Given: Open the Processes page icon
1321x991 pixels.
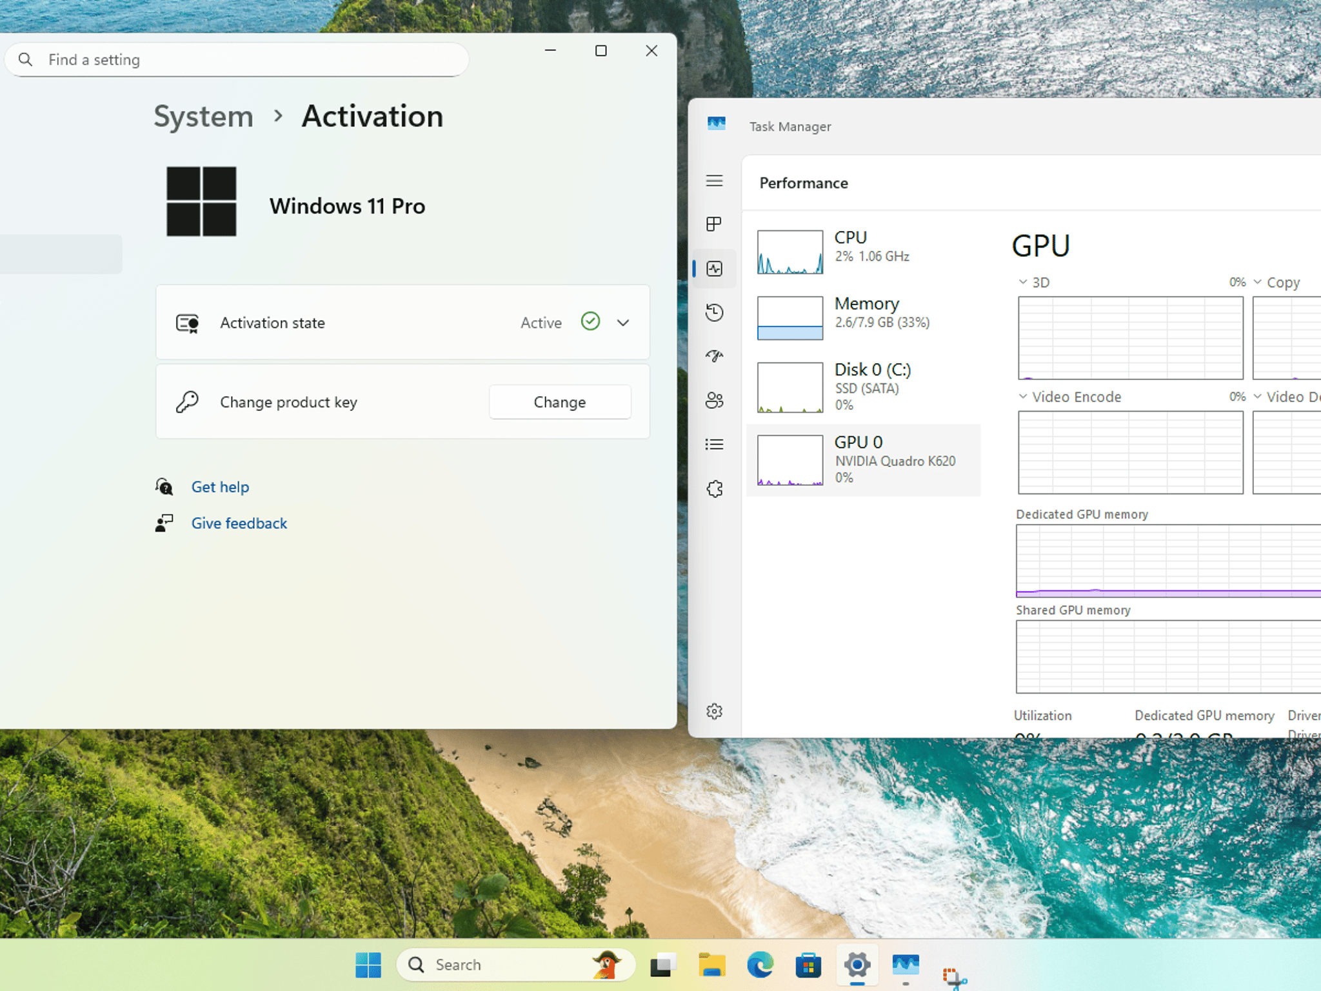Looking at the screenshot, I should pyautogui.click(x=714, y=225).
